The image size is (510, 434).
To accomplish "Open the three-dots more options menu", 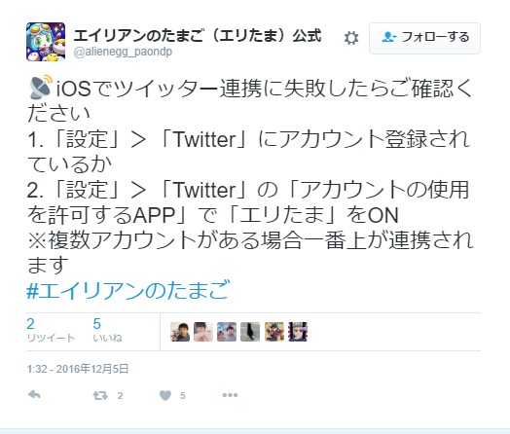I will [x=230, y=395].
